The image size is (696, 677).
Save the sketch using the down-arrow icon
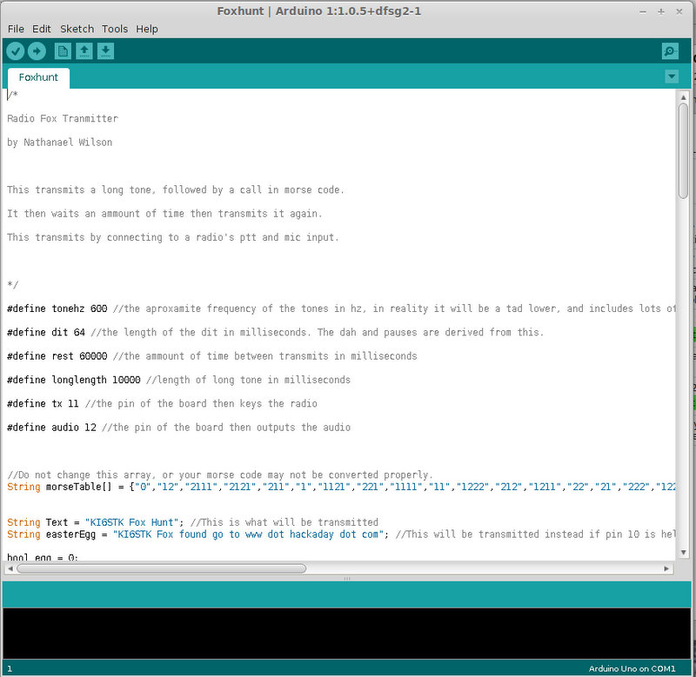click(104, 51)
